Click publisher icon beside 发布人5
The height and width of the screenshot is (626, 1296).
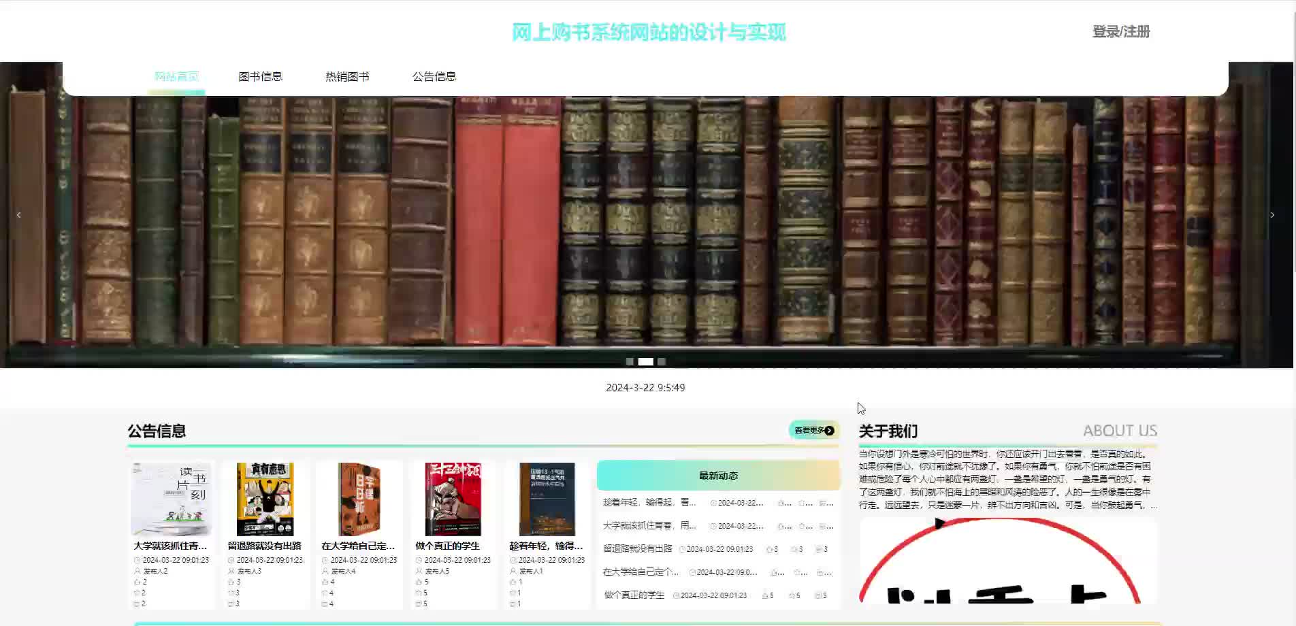[419, 571]
